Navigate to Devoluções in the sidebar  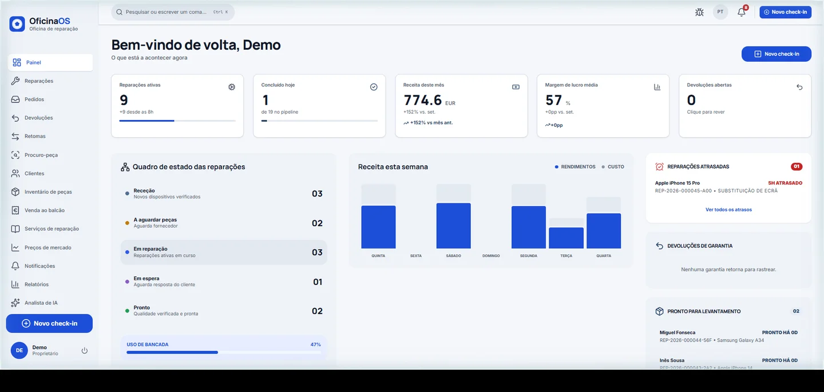(x=50, y=118)
